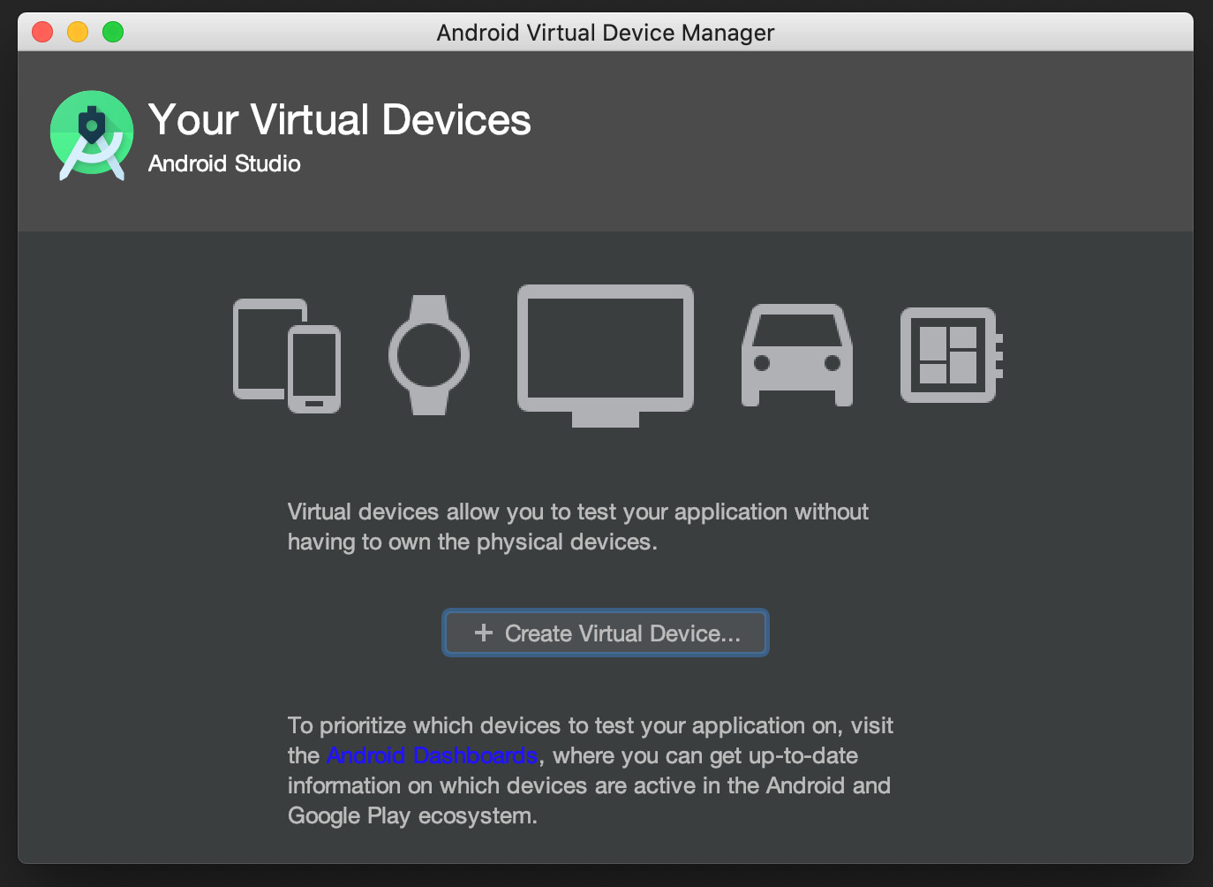
Task: Click the Android Things board icon
Action: pyautogui.click(x=952, y=355)
